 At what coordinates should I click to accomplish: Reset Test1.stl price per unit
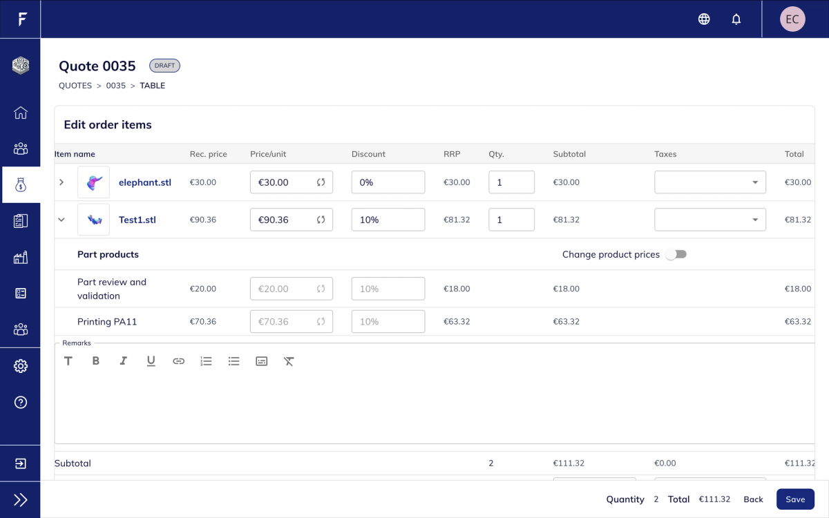(x=321, y=220)
